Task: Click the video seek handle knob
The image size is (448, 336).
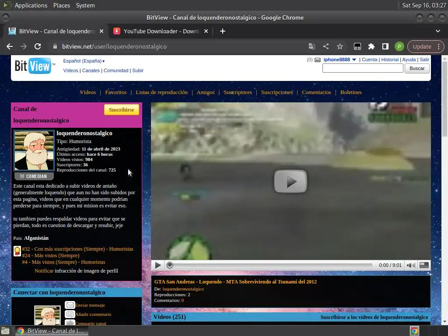Action: [x=170, y=265]
